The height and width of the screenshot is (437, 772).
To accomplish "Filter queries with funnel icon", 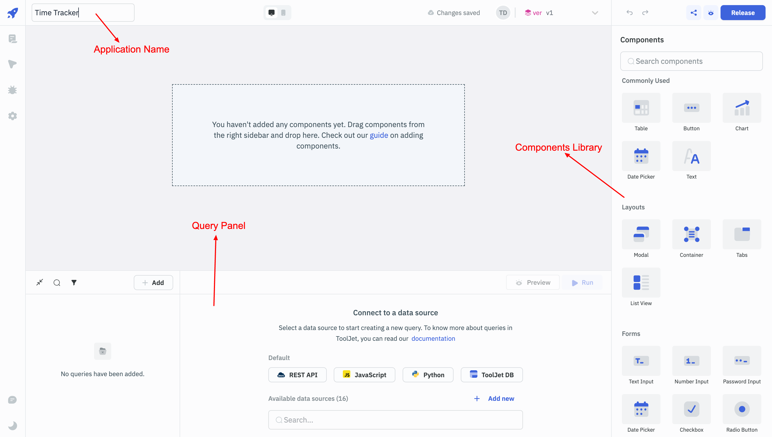I will (x=74, y=282).
